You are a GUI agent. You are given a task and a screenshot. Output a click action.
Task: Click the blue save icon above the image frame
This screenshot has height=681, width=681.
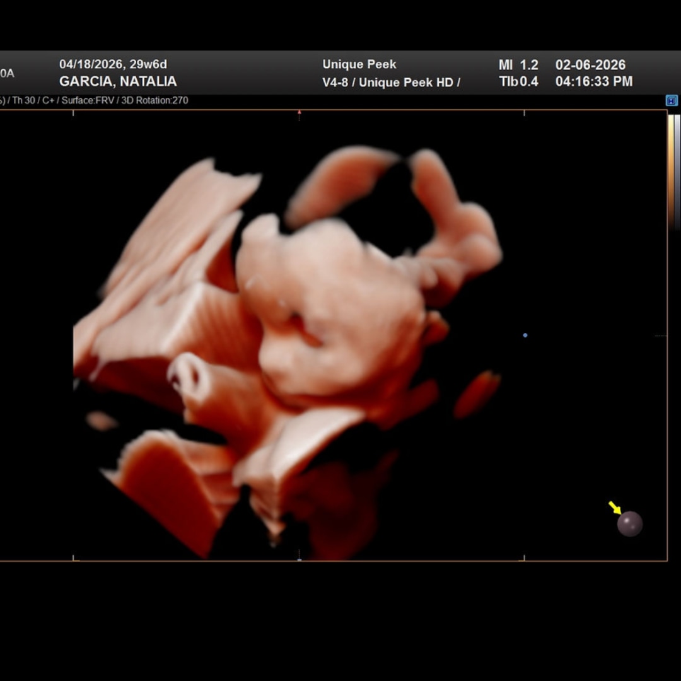tap(672, 100)
